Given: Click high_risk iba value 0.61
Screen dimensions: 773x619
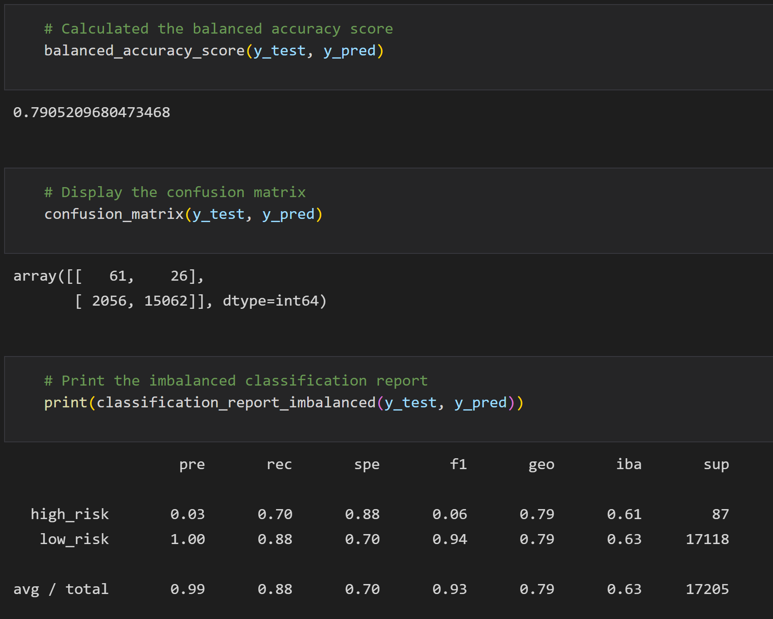Looking at the screenshot, I should click(x=625, y=514).
